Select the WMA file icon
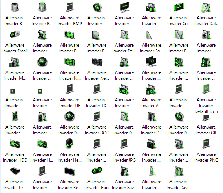 click(x=179, y=89)
